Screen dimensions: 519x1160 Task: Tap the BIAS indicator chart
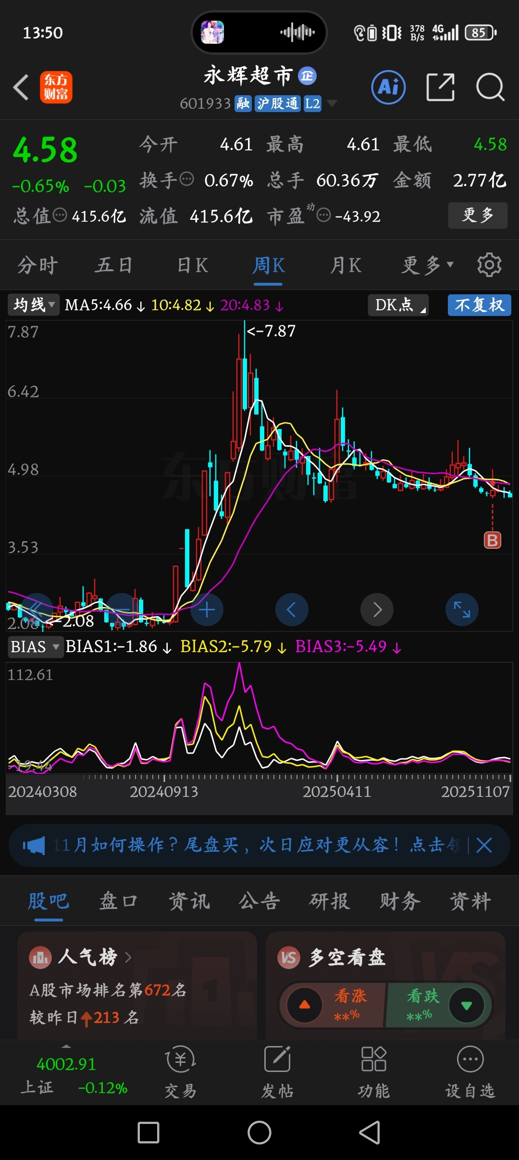click(259, 718)
